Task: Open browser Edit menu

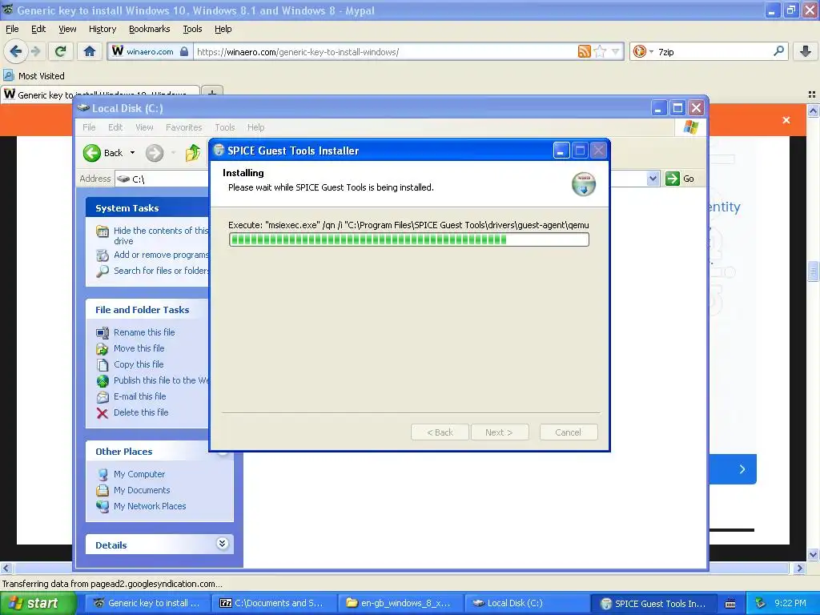Action: (38, 29)
